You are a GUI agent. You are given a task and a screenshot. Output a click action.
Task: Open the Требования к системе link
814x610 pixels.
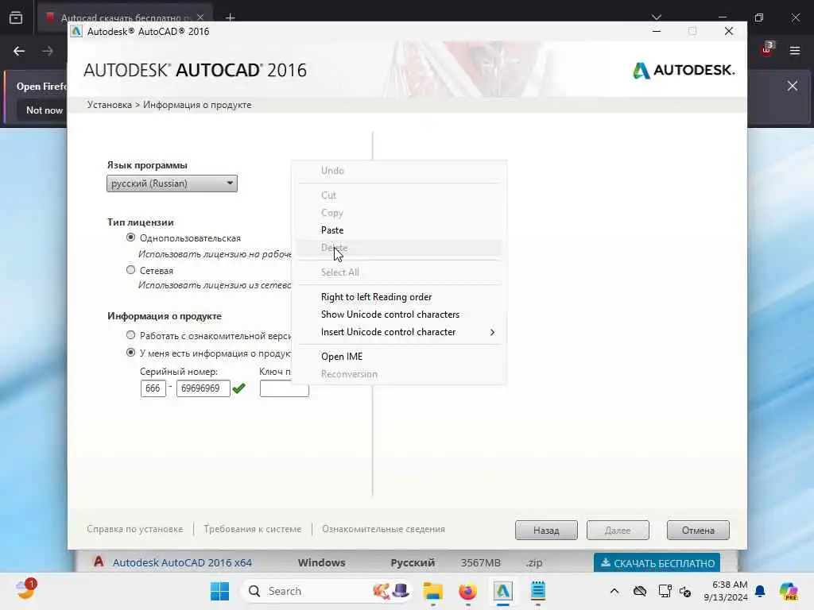(x=252, y=529)
